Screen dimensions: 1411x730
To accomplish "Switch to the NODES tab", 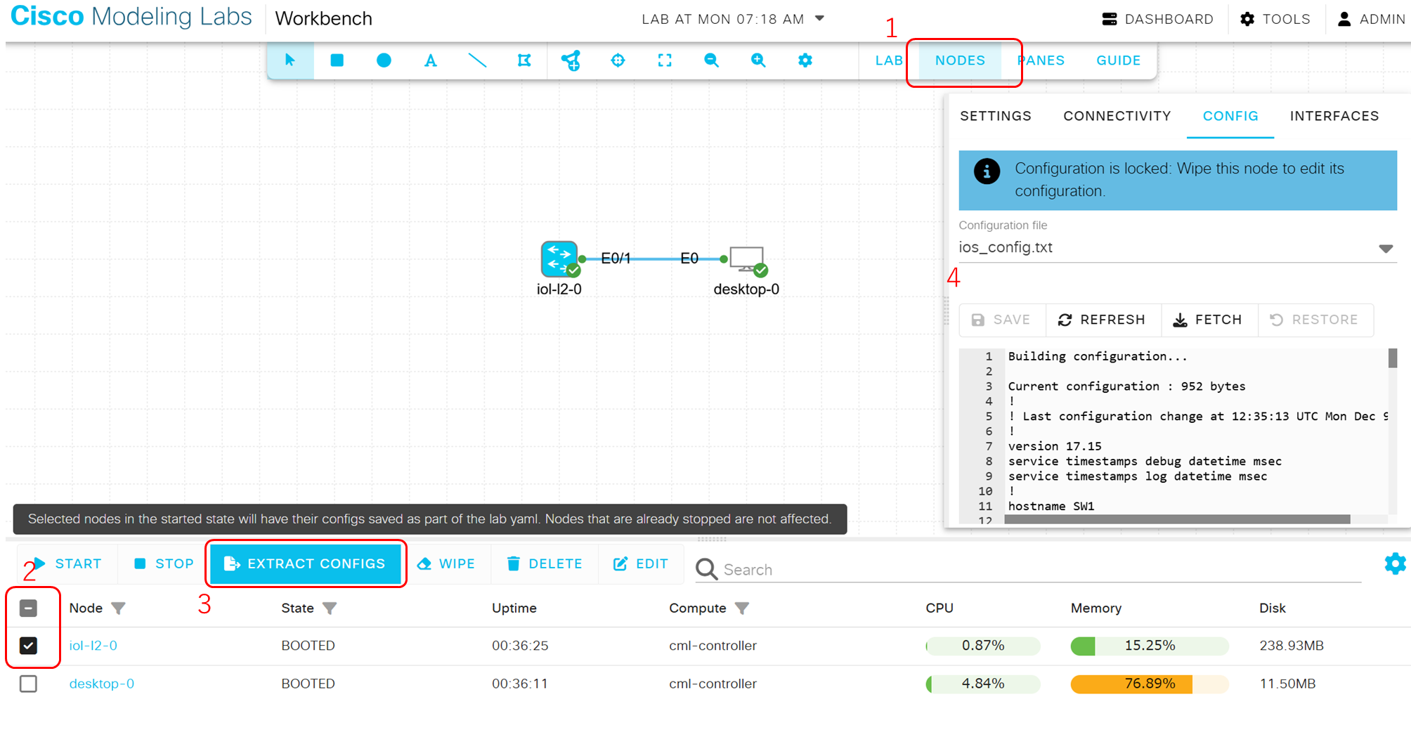I will pos(960,60).
